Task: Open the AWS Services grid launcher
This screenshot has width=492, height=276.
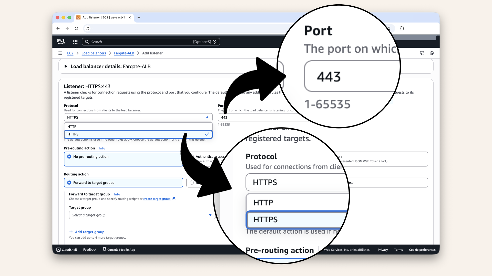Action: click(75, 41)
